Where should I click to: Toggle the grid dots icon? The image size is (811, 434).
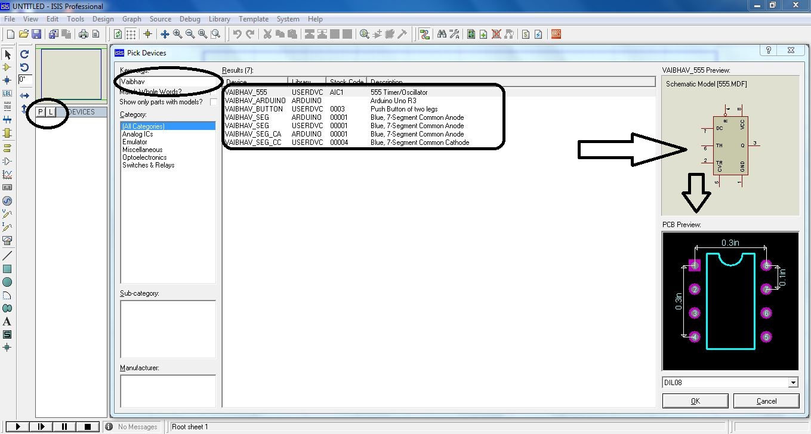coord(131,34)
